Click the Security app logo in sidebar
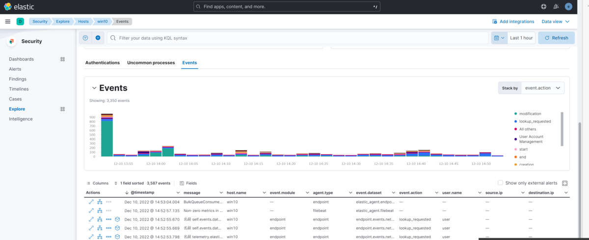589x240 pixels. coord(12,42)
